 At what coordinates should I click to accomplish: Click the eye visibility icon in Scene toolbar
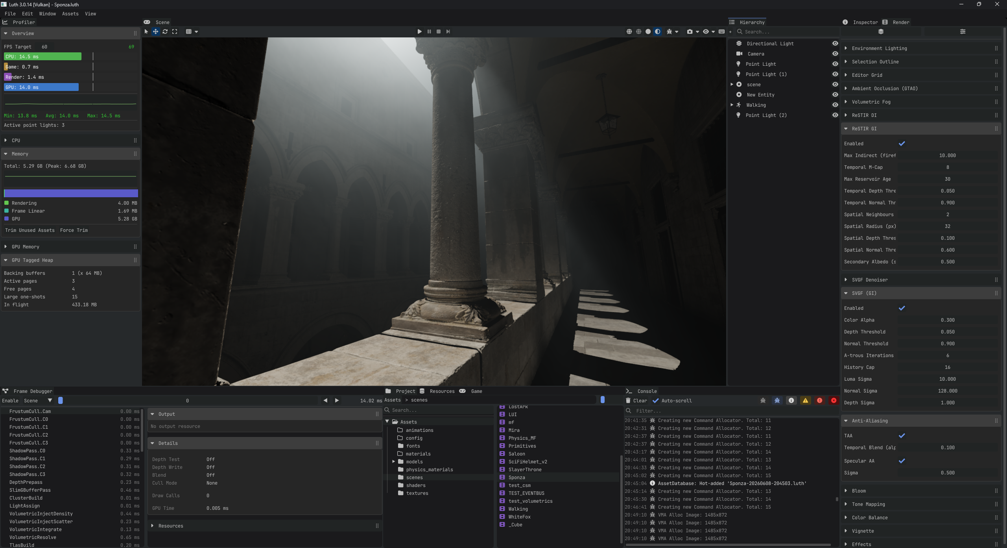(706, 31)
